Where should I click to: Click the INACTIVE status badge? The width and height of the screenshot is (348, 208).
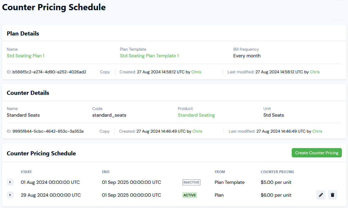click(191, 182)
